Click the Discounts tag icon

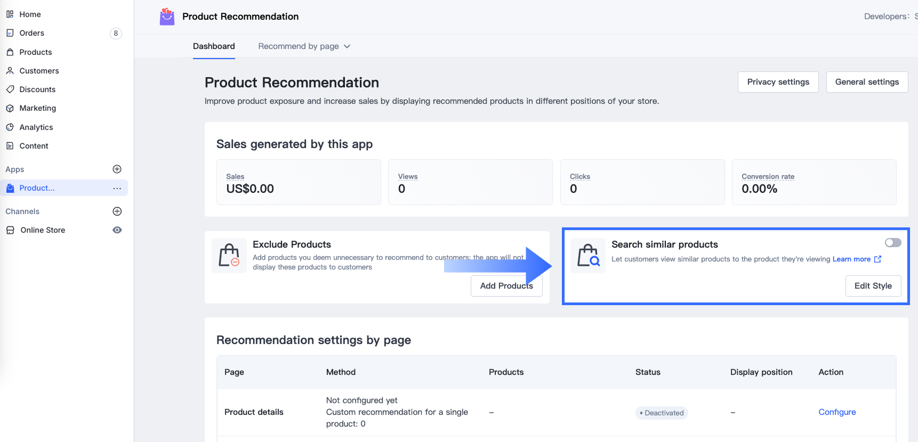10,89
